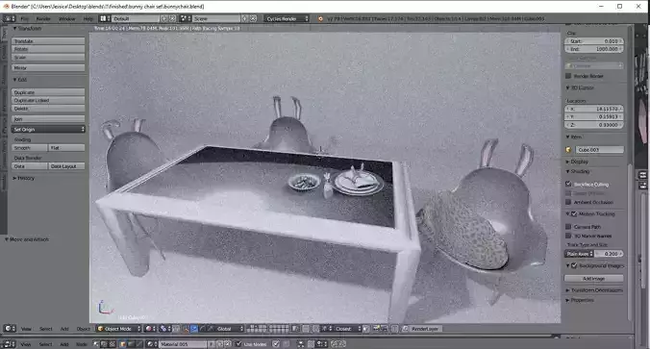Delete the current scene with X icon

pyautogui.click(x=253, y=18)
